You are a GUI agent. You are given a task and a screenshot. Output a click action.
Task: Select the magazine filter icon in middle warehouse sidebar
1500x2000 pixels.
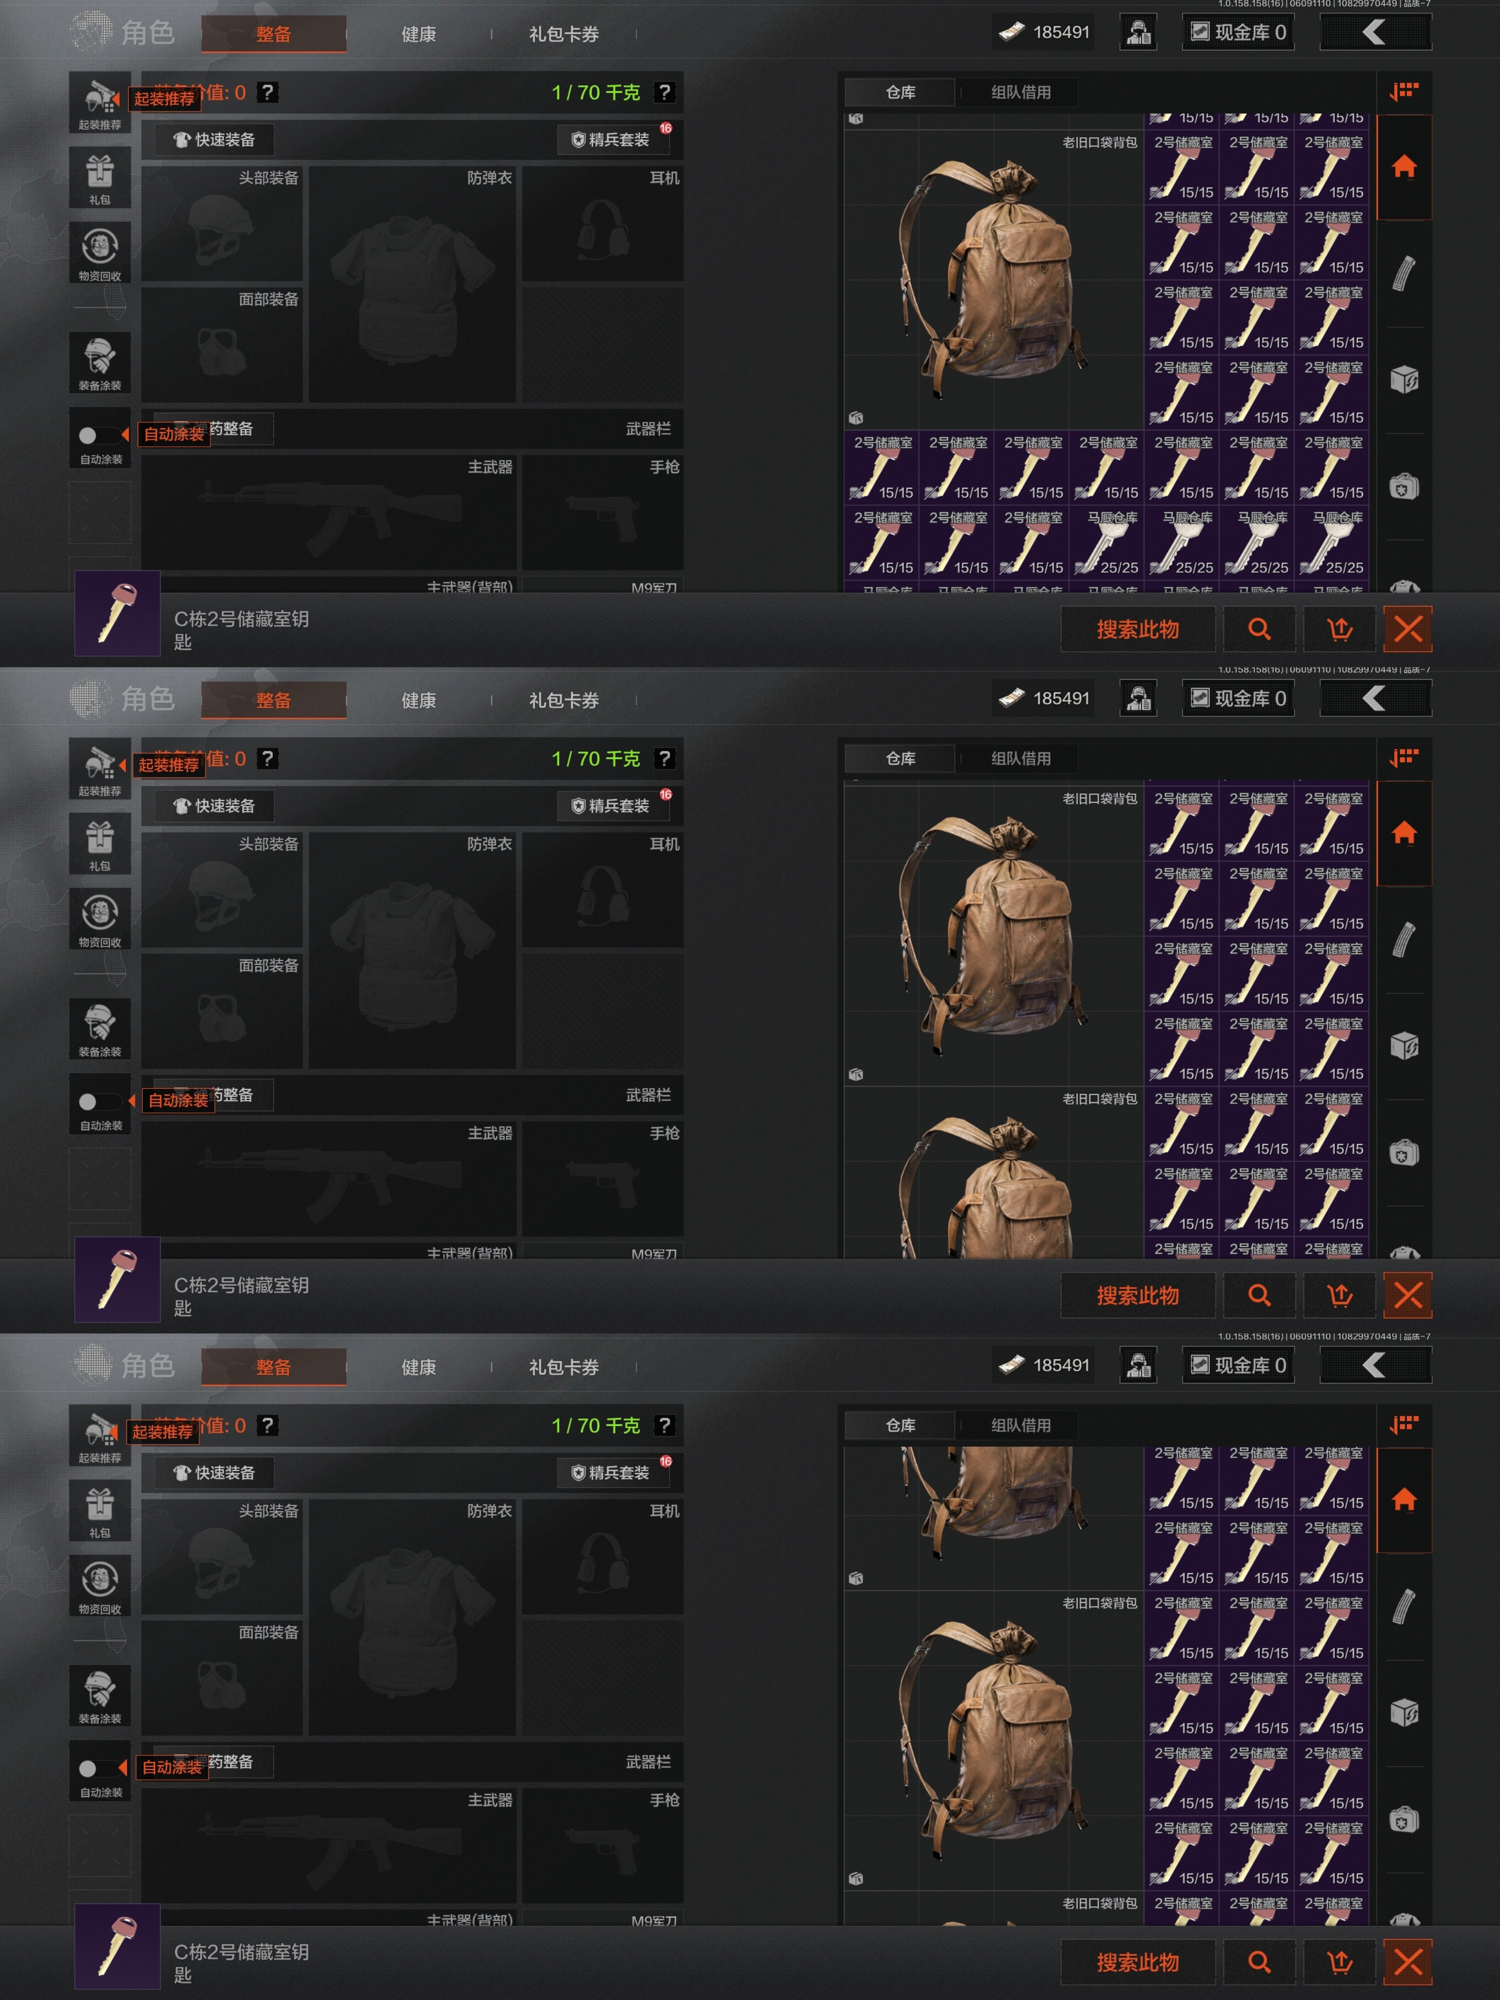(1403, 940)
